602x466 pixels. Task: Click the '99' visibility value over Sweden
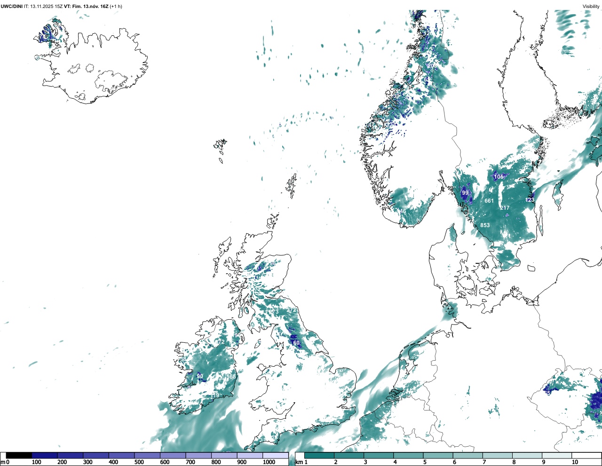click(465, 193)
